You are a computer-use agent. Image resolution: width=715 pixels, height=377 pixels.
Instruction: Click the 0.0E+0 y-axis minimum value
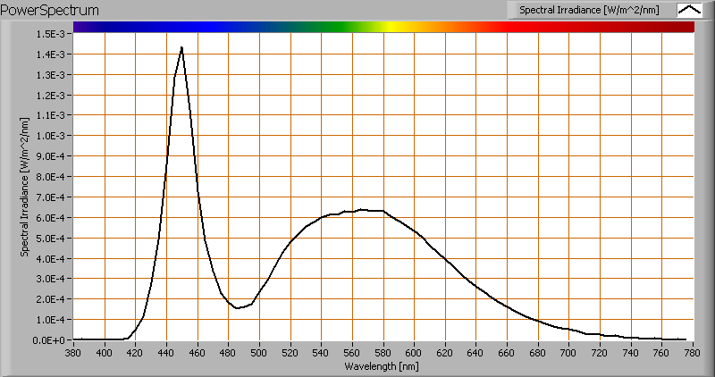[52, 340]
